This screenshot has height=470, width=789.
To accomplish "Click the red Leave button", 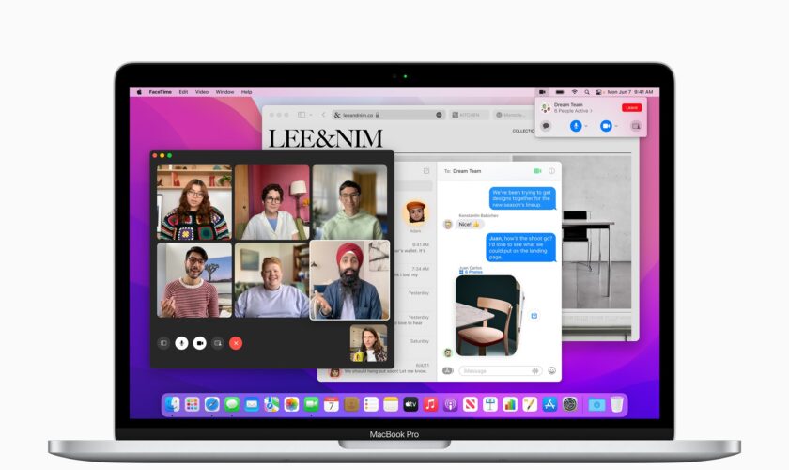I will tap(631, 107).
